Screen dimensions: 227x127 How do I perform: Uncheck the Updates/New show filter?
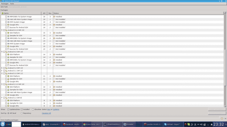pyautogui.click(x=8, y=110)
